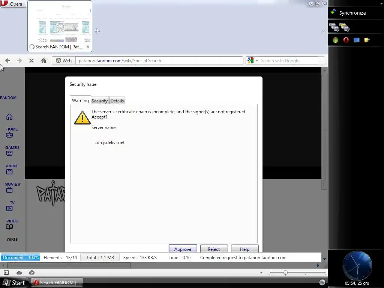384x288 pixels.
Task: Click Completed request status message
Action: (243, 257)
